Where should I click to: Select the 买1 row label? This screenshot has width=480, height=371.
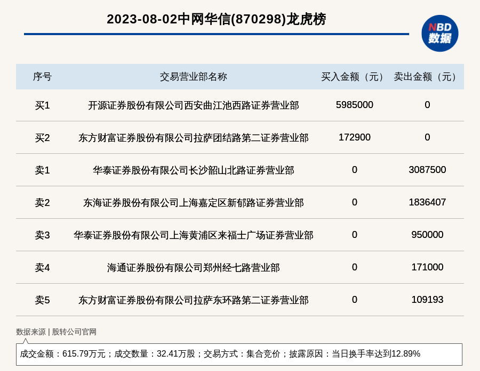[42, 105]
